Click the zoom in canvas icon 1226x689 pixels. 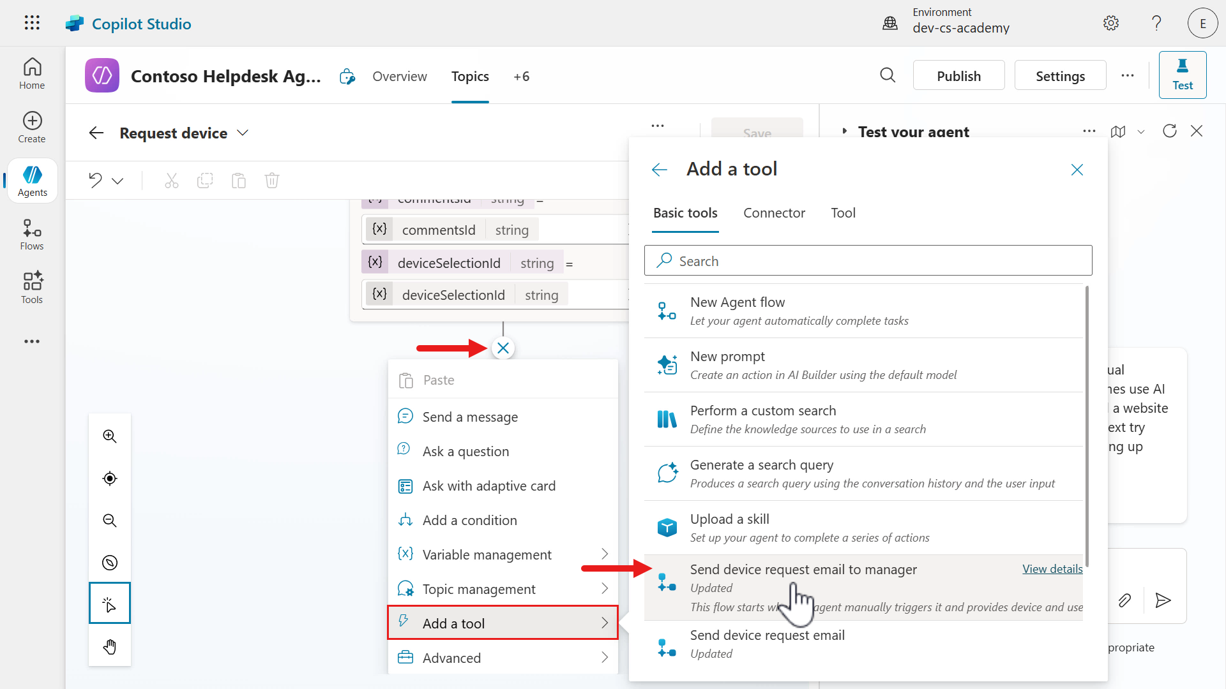tap(110, 436)
